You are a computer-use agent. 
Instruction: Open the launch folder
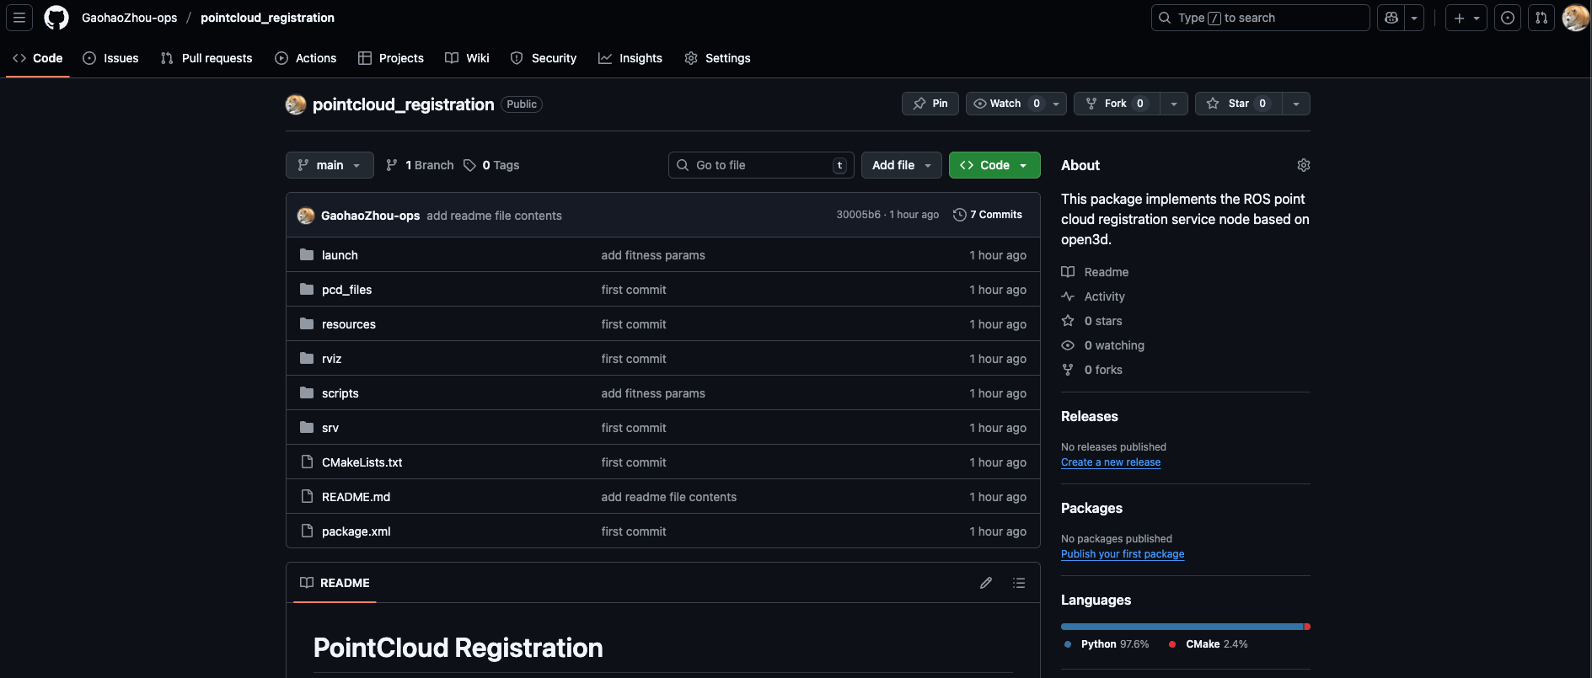click(x=340, y=255)
